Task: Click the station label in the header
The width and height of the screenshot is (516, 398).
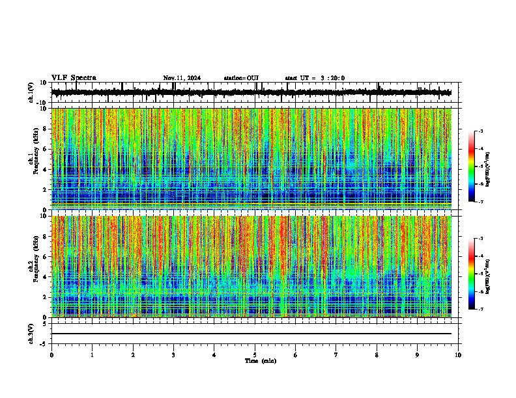Action: point(241,78)
